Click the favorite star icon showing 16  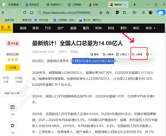click(x=12, y=126)
